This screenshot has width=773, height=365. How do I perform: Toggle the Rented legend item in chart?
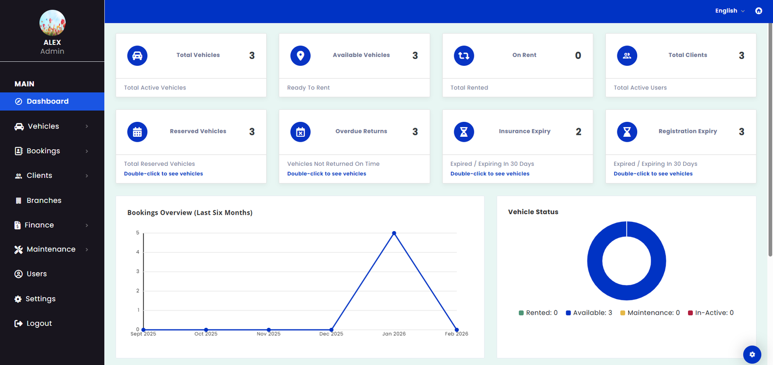point(538,313)
